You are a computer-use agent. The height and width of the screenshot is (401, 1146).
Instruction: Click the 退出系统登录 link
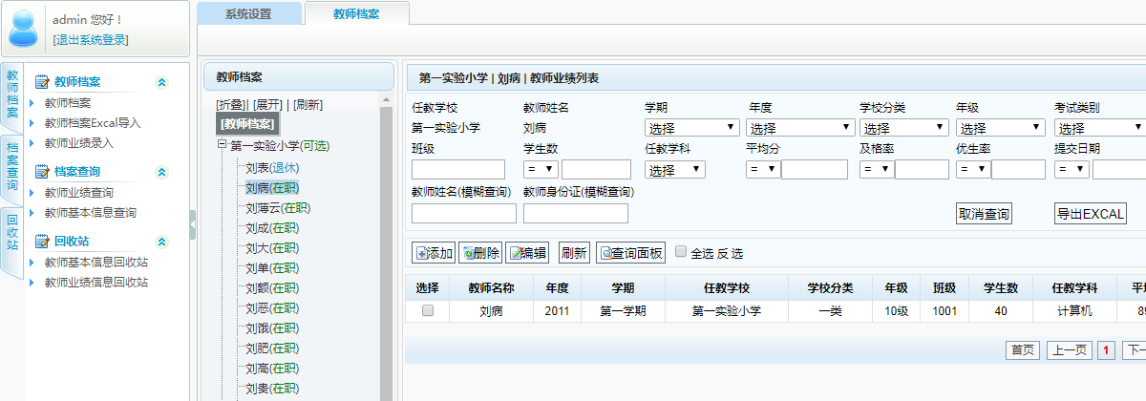[91, 39]
